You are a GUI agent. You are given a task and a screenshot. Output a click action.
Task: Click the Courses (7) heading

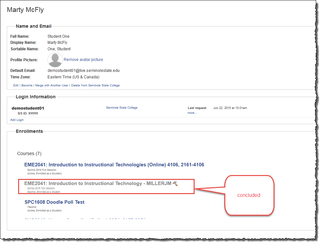[29, 153]
